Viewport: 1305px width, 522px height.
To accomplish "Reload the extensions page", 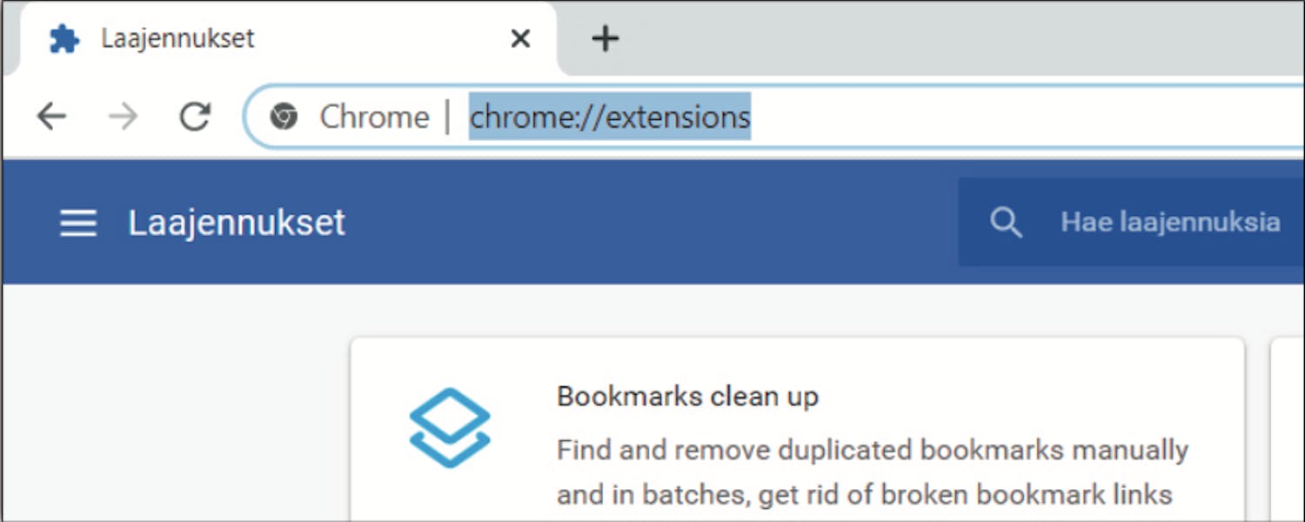I will [x=195, y=116].
